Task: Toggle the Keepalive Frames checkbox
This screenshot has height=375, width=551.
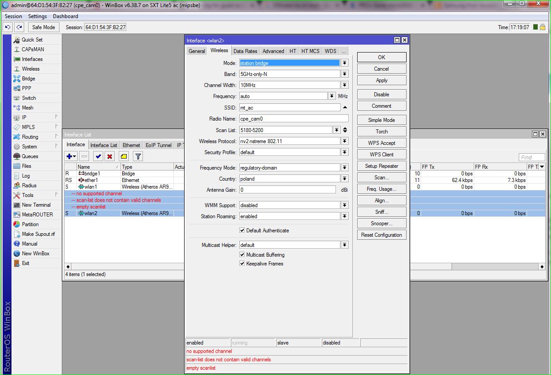Action: [242, 264]
